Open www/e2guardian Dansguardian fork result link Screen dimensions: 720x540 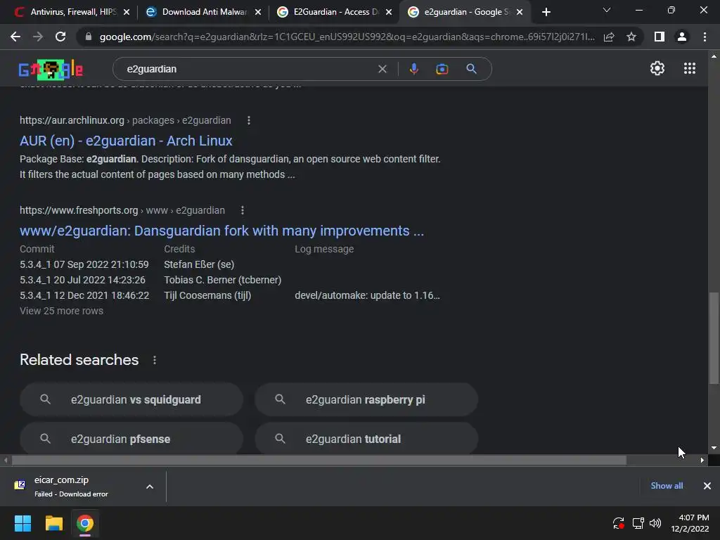(221, 231)
